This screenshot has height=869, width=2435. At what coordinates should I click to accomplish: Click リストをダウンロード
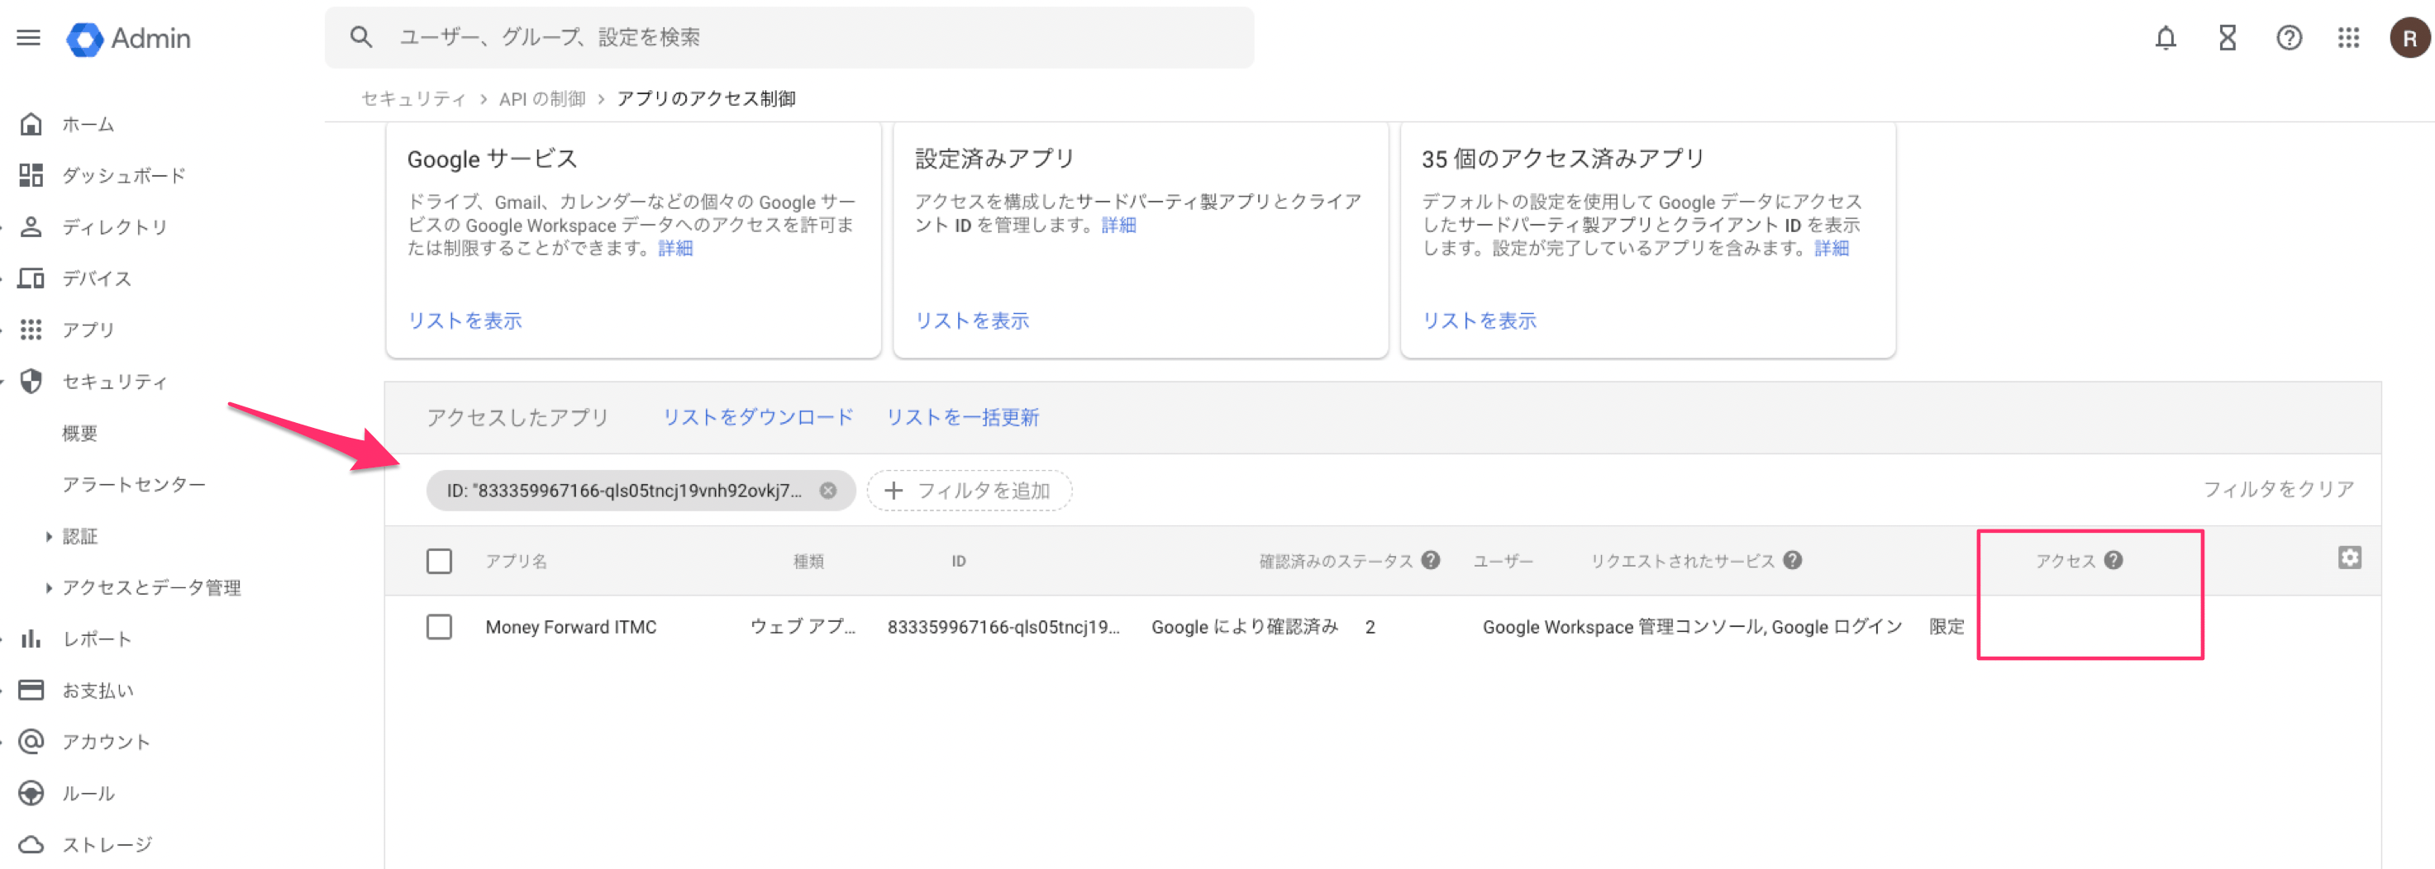pyautogui.click(x=758, y=416)
